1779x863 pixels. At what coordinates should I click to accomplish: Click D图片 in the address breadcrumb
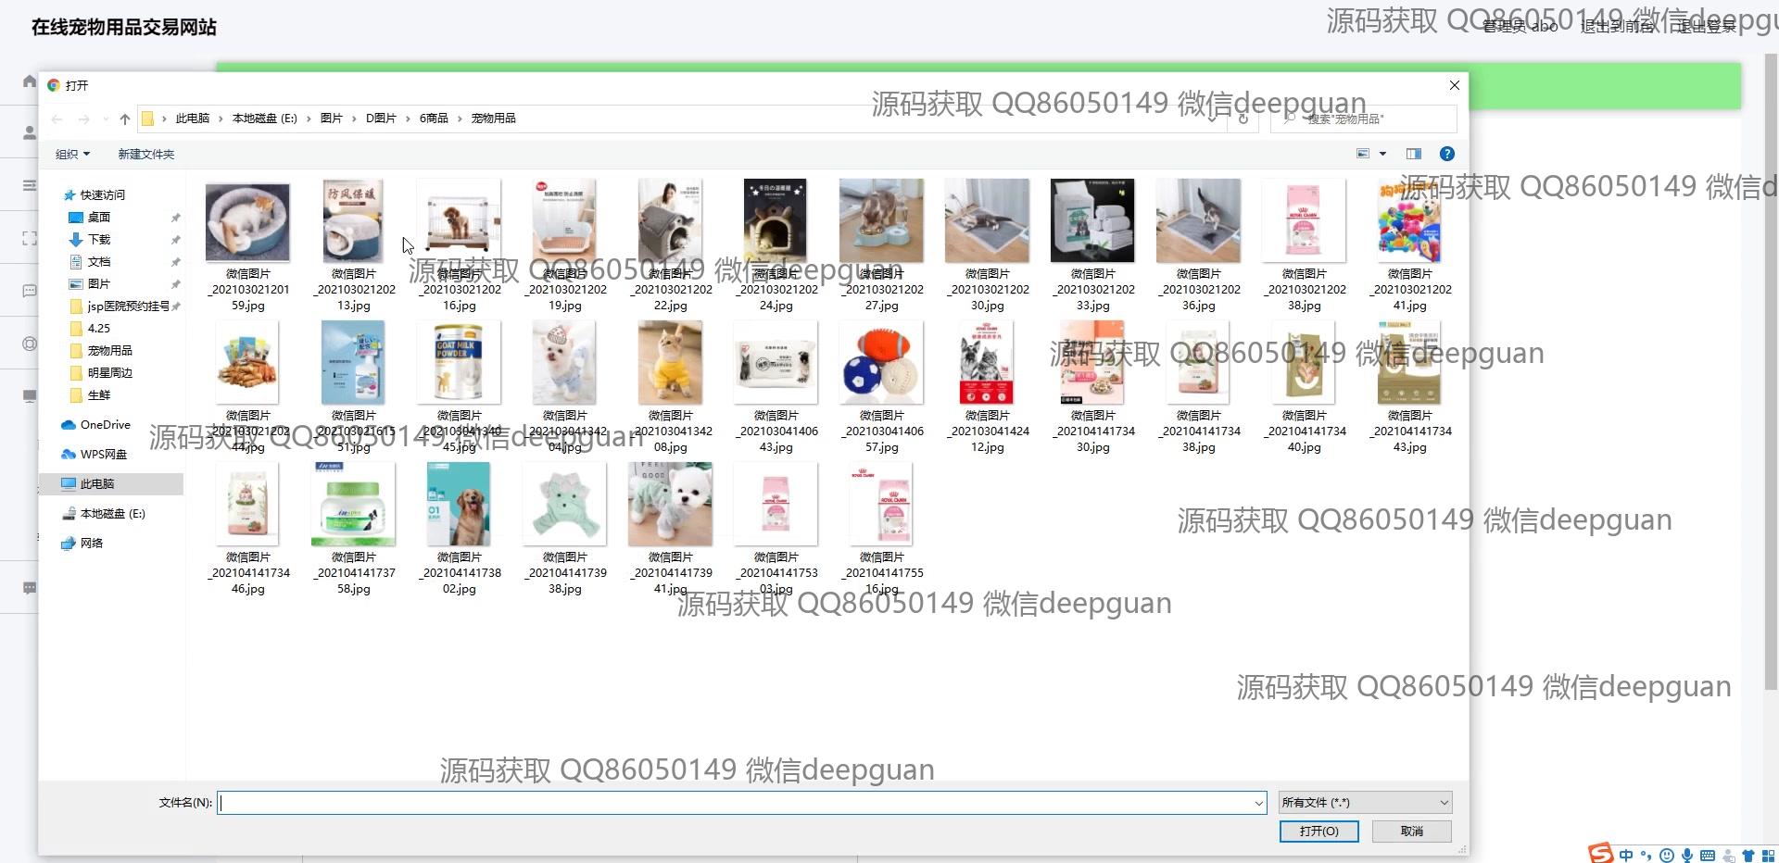[x=380, y=119]
